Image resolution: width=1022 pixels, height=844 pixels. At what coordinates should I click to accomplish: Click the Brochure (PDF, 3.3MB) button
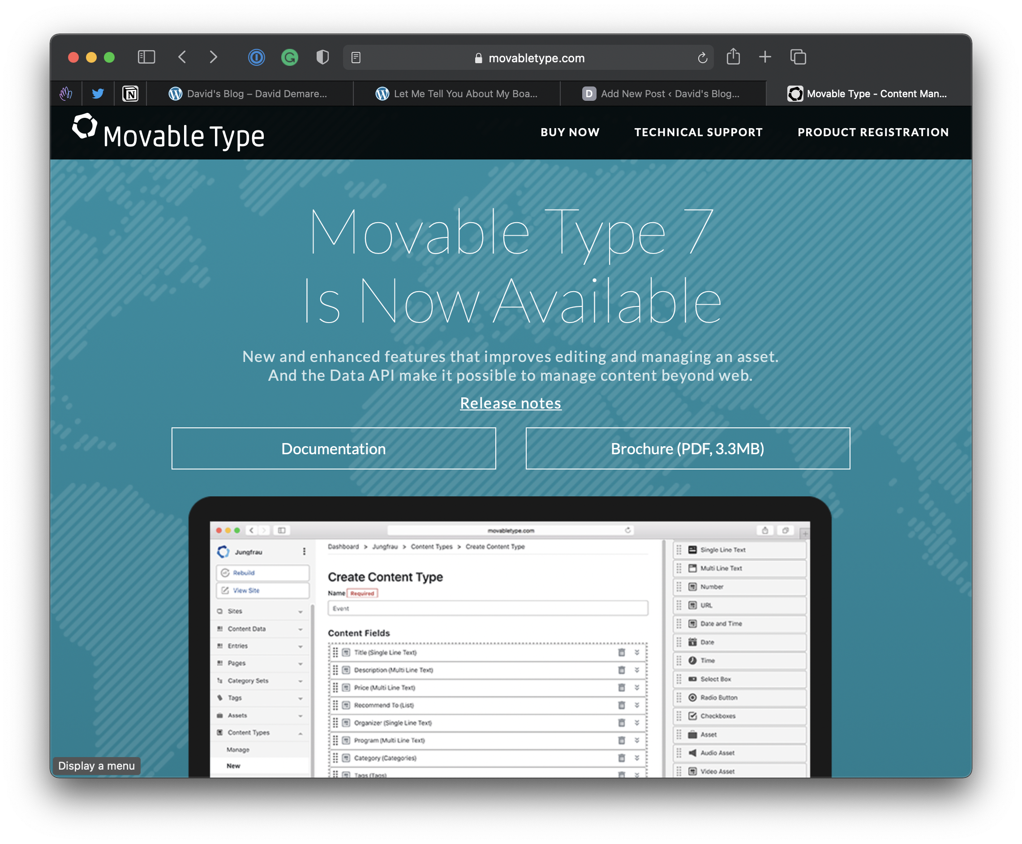[687, 448]
